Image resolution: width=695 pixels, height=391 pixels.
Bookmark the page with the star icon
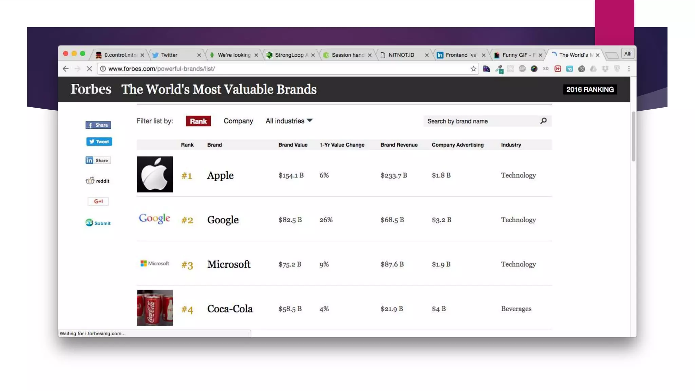[473, 69]
